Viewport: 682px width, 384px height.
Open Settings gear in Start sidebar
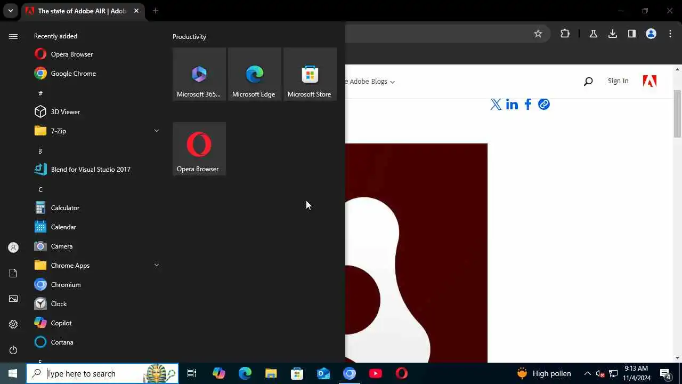(13, 324)
